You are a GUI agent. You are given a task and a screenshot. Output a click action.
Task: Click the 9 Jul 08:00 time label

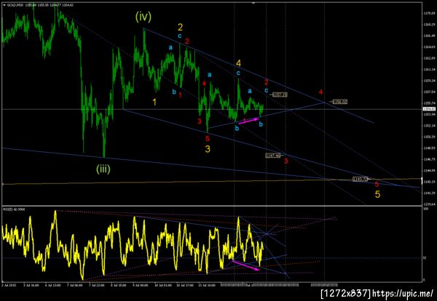coord(139,285)
